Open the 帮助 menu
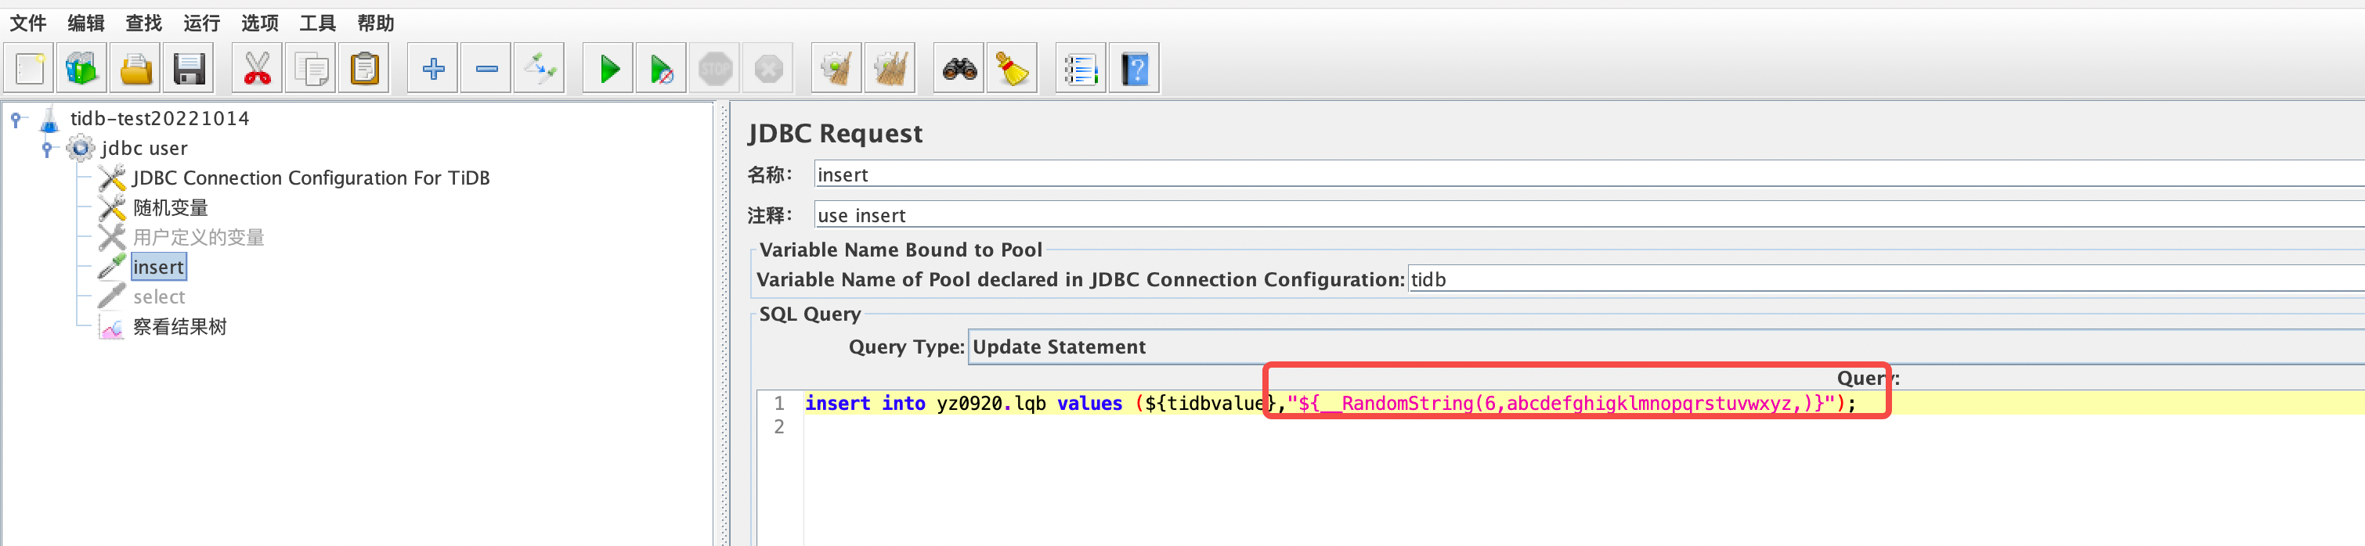 (x=375, y=23)
